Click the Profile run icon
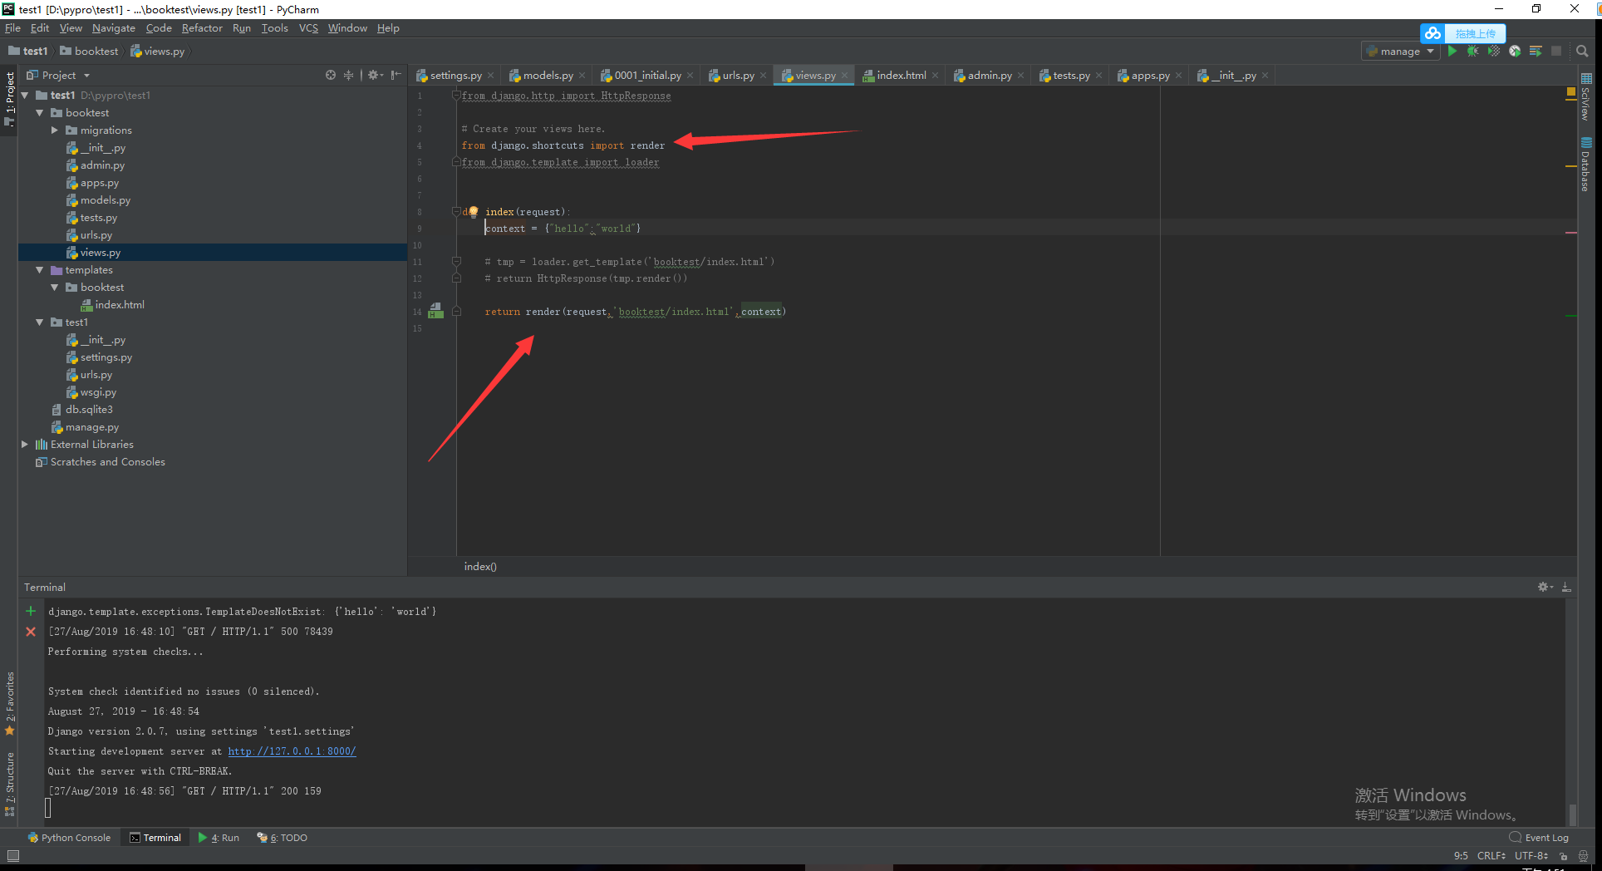Image resolution: width=1602 pixels, height=871 pixels. tap(1515, 52)
